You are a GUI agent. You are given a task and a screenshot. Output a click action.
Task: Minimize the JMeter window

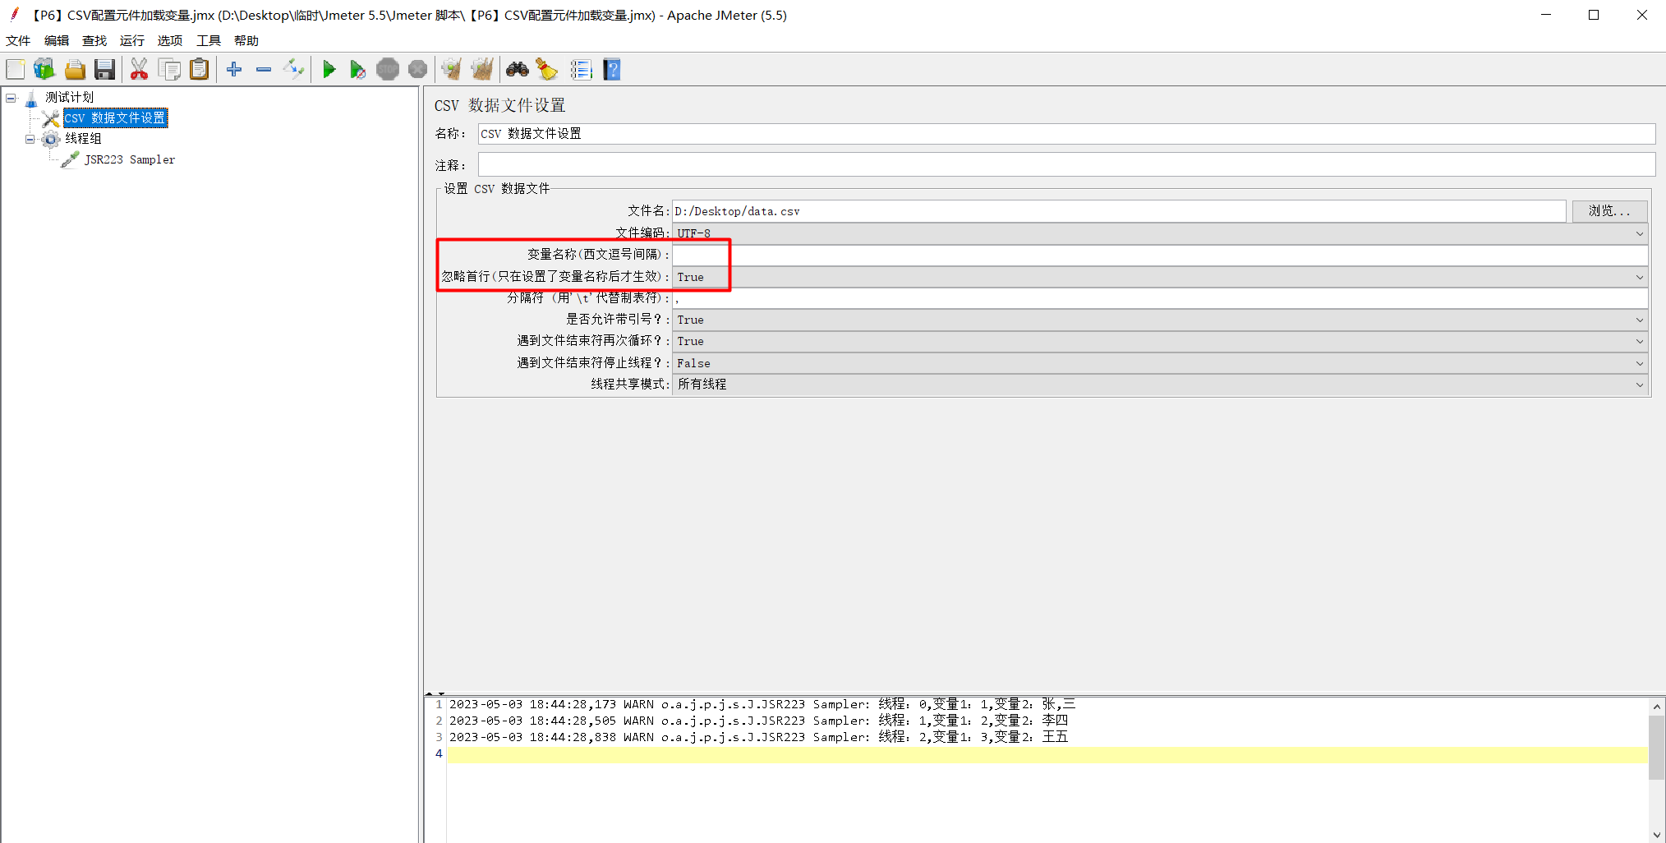(x=1545, y=15)
